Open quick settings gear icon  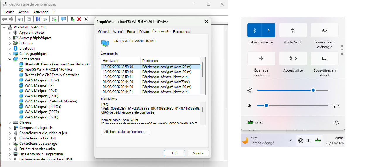tap(336, 123)
